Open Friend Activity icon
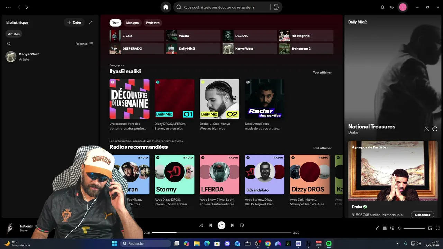Screen dimensions: 443x249 (x=392, y=7)
